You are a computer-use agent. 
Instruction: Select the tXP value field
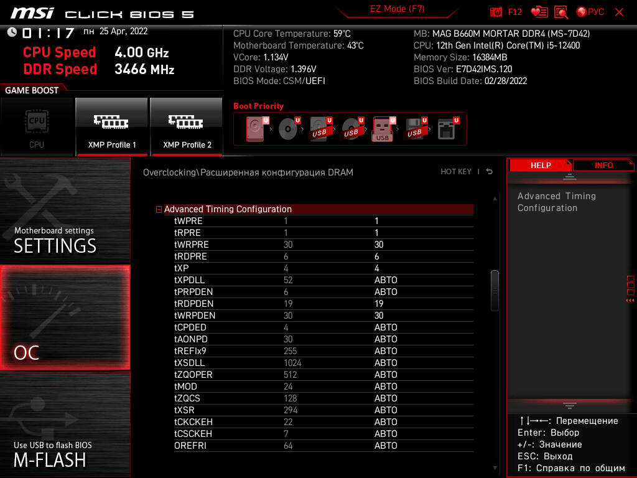pos(376,268)
